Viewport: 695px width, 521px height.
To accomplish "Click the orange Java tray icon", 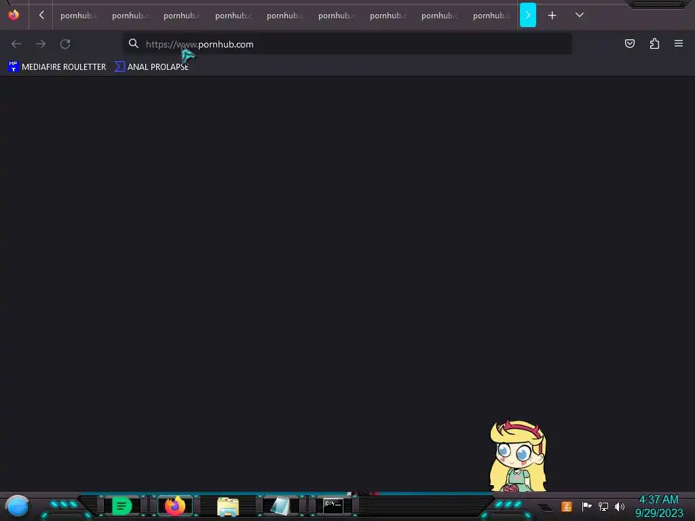I will 567,506.
